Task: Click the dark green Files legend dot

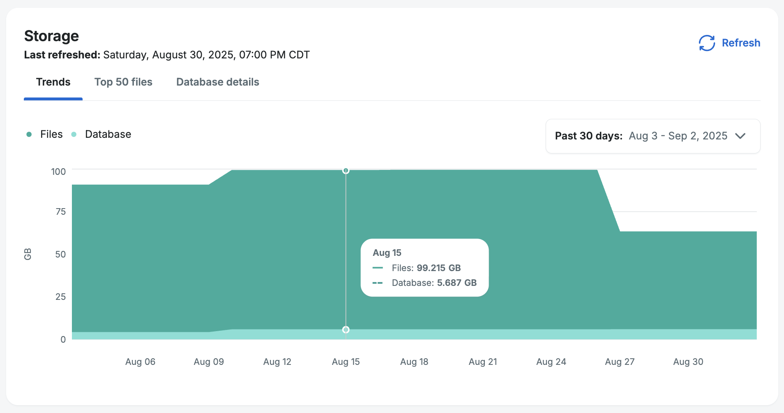Action: [29, 135]
